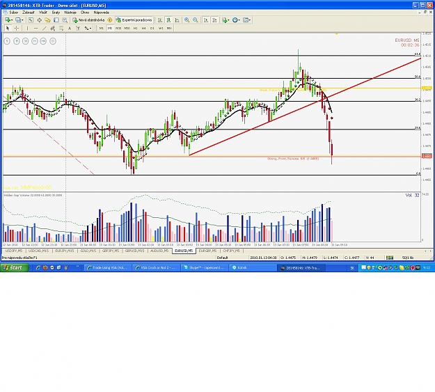The height and width of the screenshot is (392, 435).
Task: Show the Market Watch panel
Action: tap(31, 20)
